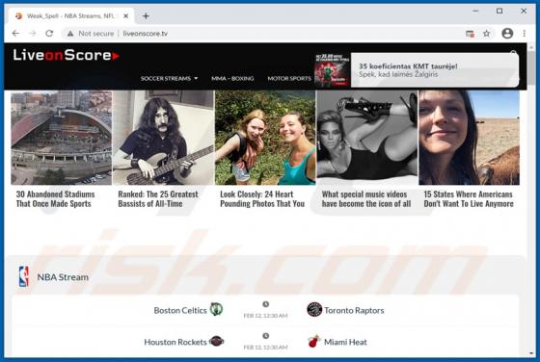Select the Boston Celtics team name
The width and height of the screenshot is (540, 362).
coord(180,310)
